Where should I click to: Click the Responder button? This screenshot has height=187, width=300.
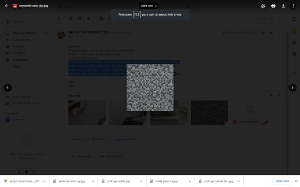[x=82, y=157]
